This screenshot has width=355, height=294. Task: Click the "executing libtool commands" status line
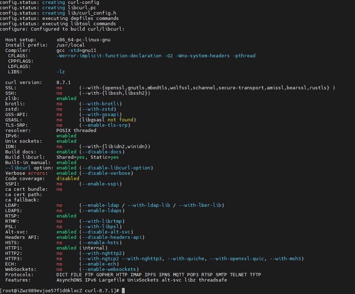pyautogui.click(x=79, y=23)
